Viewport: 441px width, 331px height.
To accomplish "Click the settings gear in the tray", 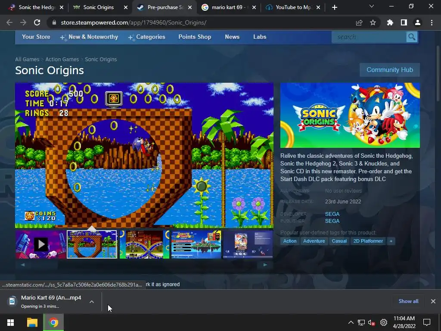I will [384, 322].
